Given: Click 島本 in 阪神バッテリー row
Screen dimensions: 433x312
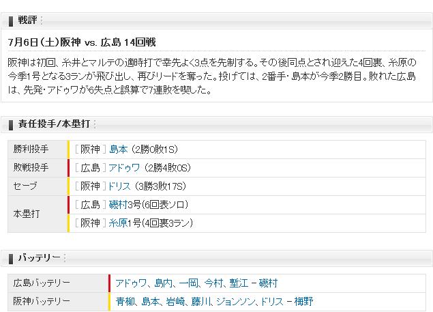Looking at the screenshot, I should (151, 302).
